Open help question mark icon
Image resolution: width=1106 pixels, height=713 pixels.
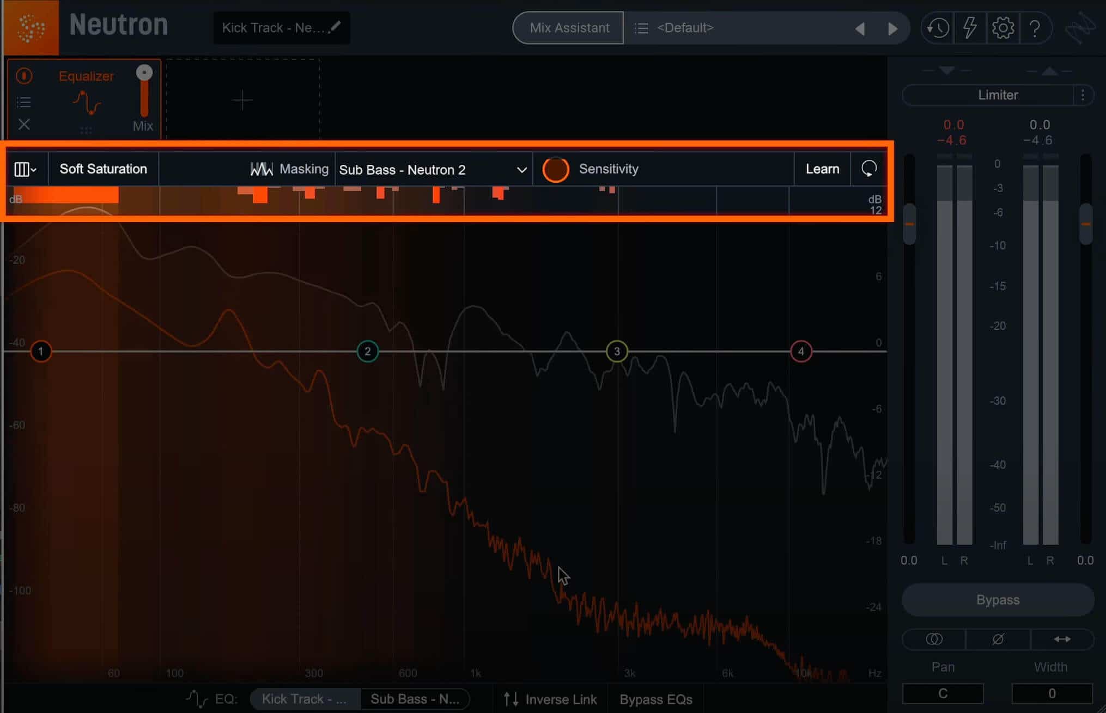(1035, 28)
